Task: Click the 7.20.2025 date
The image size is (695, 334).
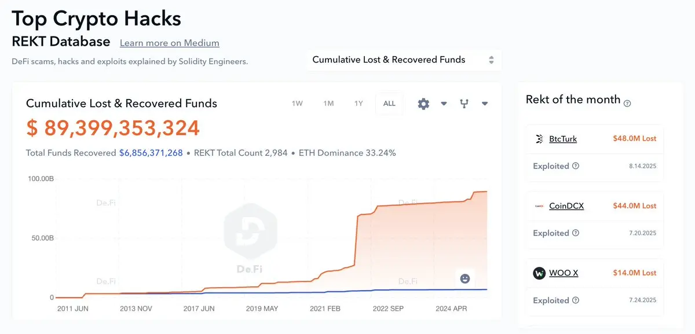Action: [x=643, y=233]
